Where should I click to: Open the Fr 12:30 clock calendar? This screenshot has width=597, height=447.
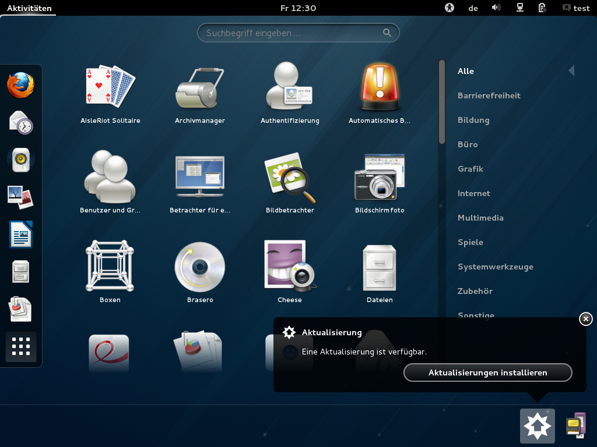pos(298,8)
